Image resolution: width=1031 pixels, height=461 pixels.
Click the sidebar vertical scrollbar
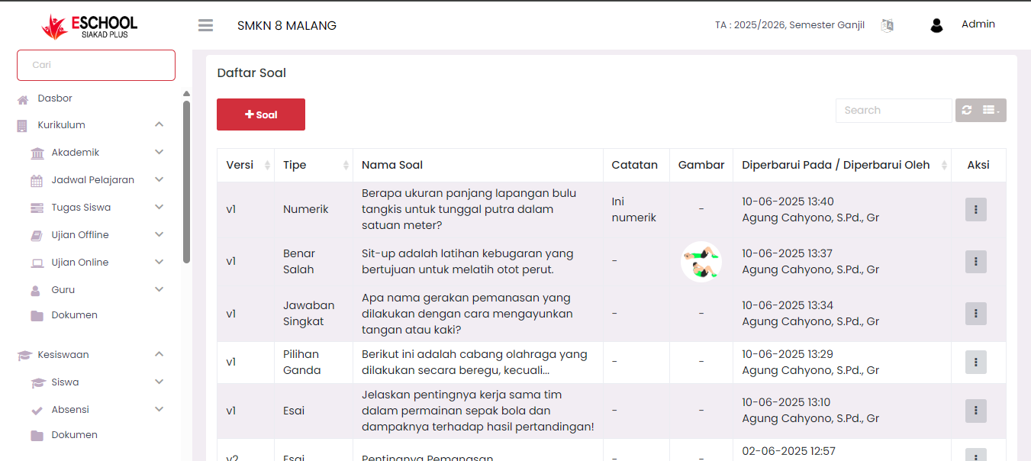pos(186,183)
